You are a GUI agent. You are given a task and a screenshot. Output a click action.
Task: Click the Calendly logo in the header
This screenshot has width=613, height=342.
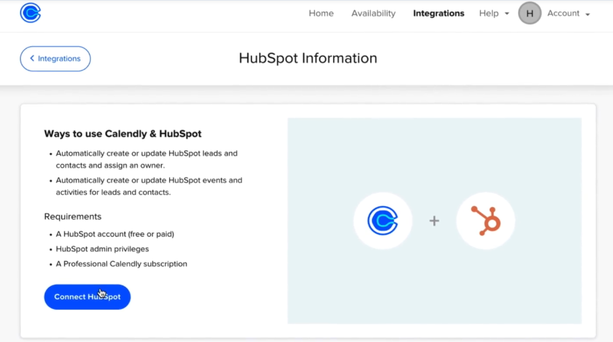click(x=30, y=13)
